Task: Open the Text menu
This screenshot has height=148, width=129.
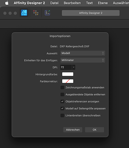Action: [x=89, y=3]
